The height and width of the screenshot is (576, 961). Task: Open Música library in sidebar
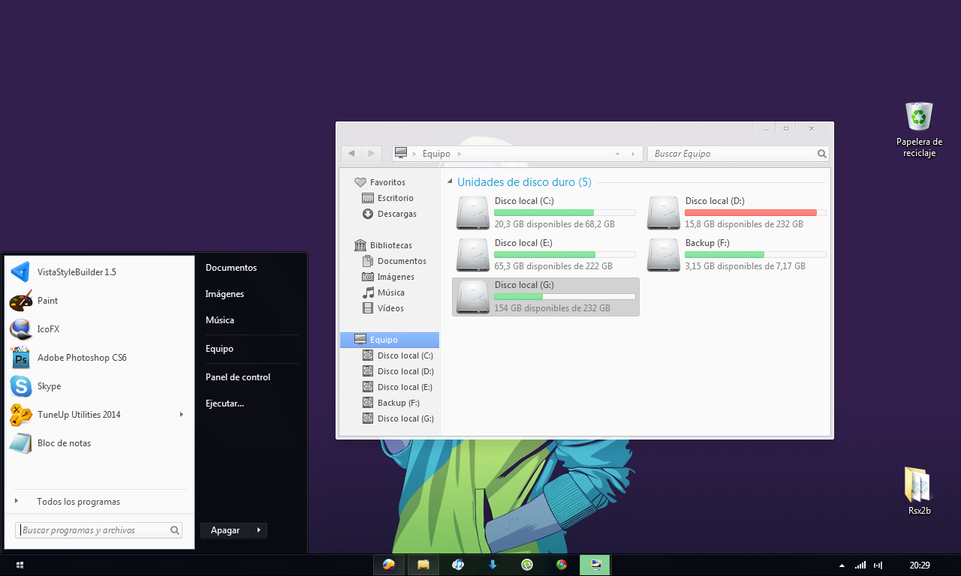click(391, 292)
